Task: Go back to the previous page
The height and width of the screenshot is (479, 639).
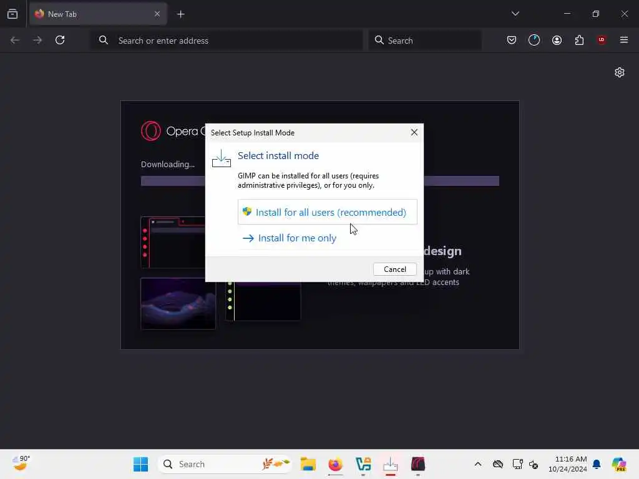Action: [15, 40]
